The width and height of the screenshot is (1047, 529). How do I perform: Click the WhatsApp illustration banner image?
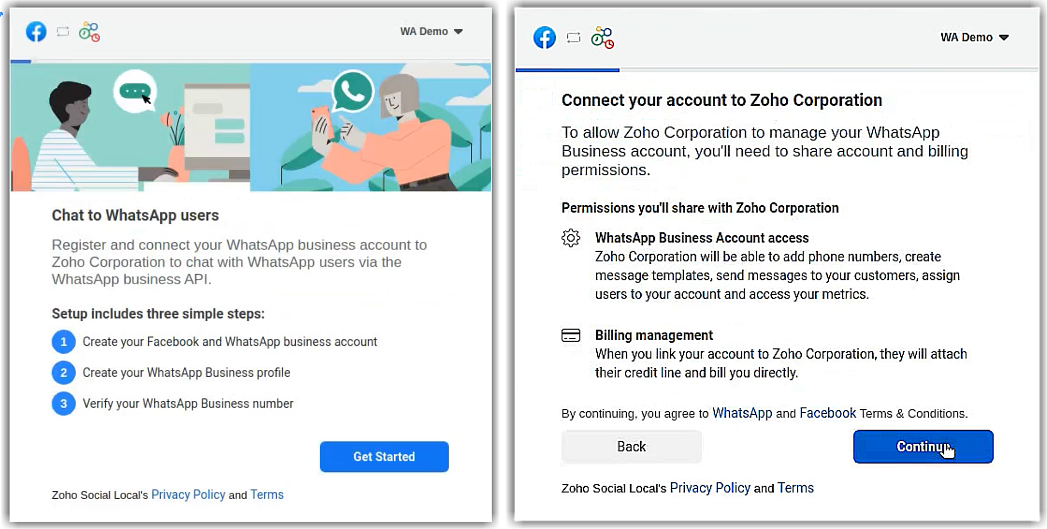tap(251, 127)
